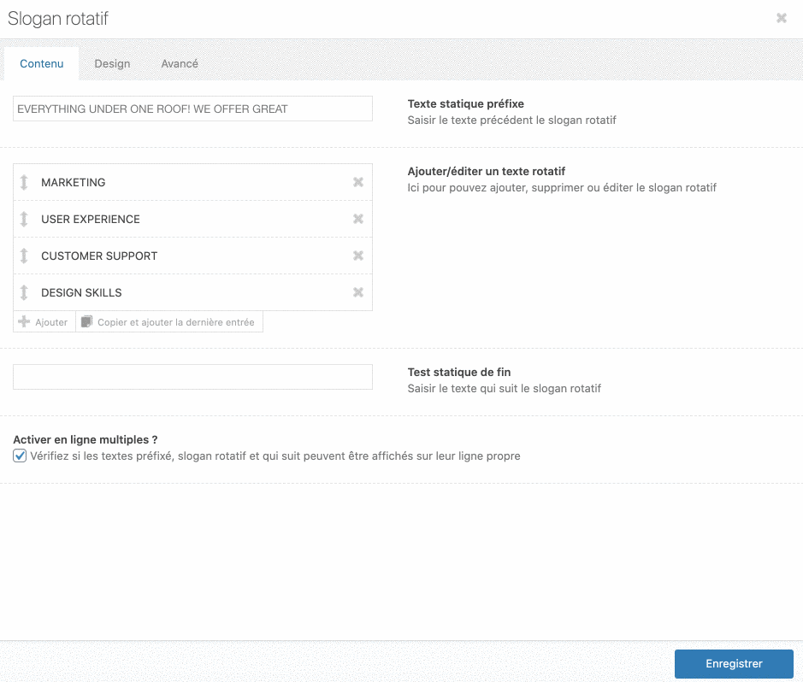Select the Contenu tab
Viewport: 803px width, 682px height.
[42, 64]
